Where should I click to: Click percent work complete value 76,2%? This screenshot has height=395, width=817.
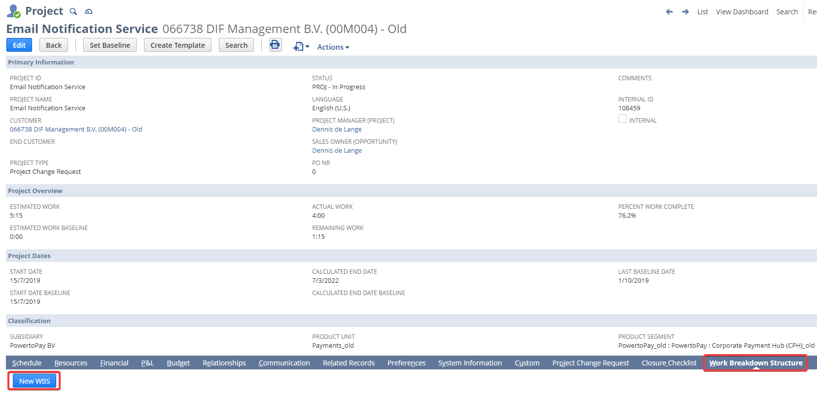point(627,215)
